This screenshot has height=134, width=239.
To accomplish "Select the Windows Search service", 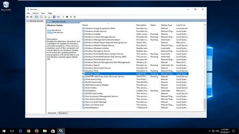I will click(x=135, y=65).
